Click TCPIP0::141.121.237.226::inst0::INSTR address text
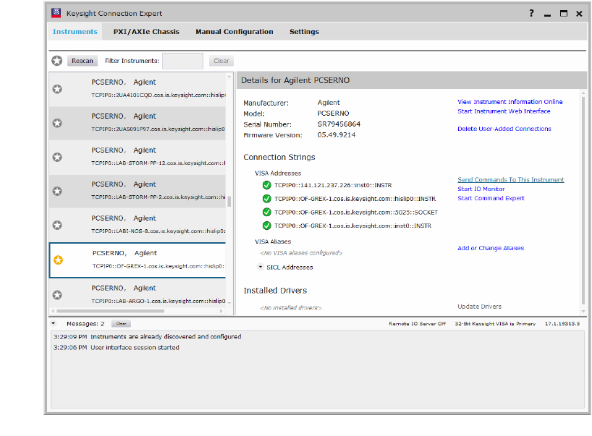Viewport: 592px width, 436px height. [x=333, y=185]
